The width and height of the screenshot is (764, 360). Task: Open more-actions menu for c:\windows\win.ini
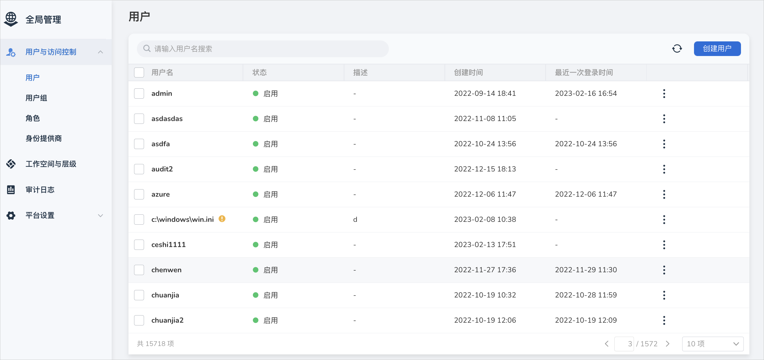click(664, 220)
